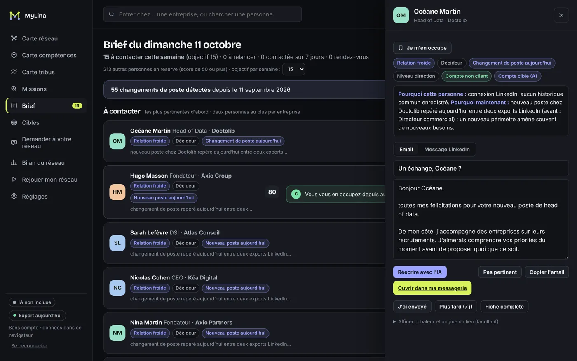Image resolution: width=577 pixels, height=361 pixels.
Task: Postpone with Plus tard (7 j)
Action: (456, 307)
